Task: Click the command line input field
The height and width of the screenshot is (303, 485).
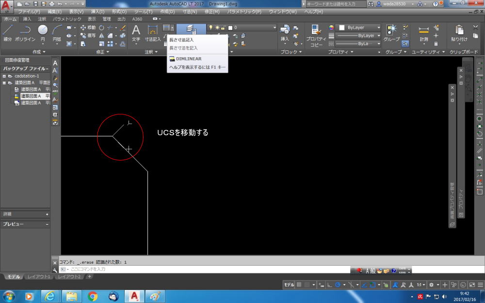Action: (x=204, y=269)
